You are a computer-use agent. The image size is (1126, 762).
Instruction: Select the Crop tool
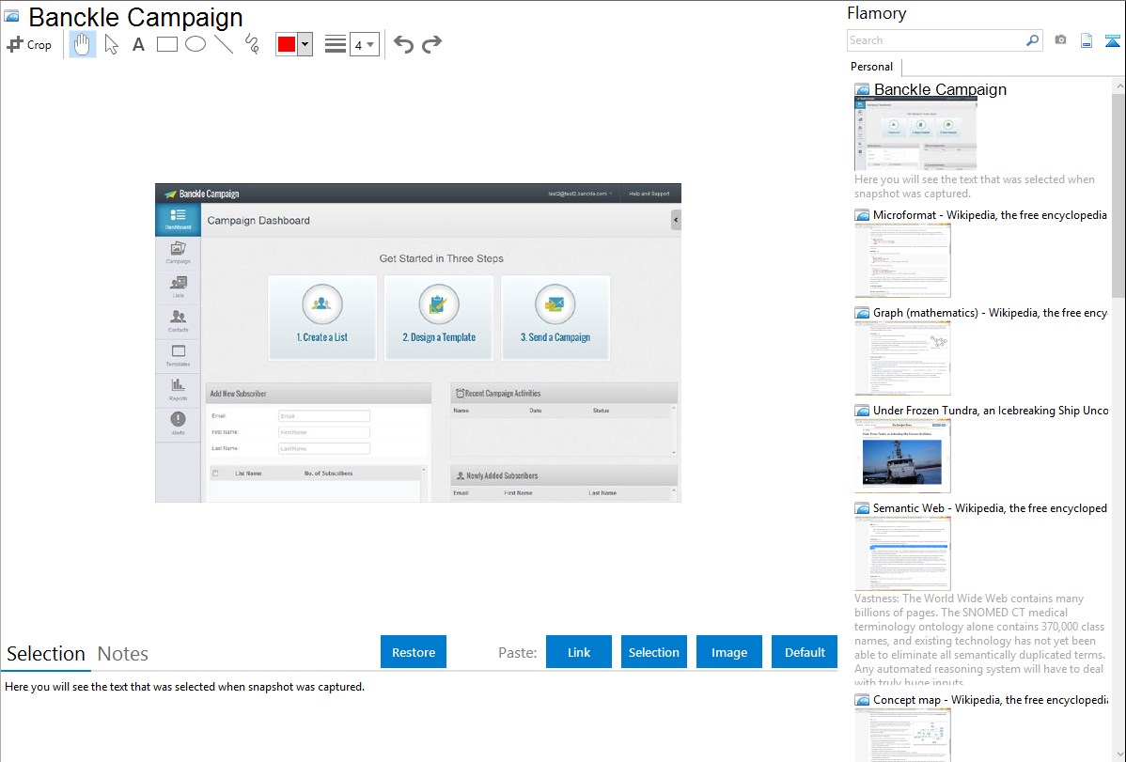[x=29, y=44]
